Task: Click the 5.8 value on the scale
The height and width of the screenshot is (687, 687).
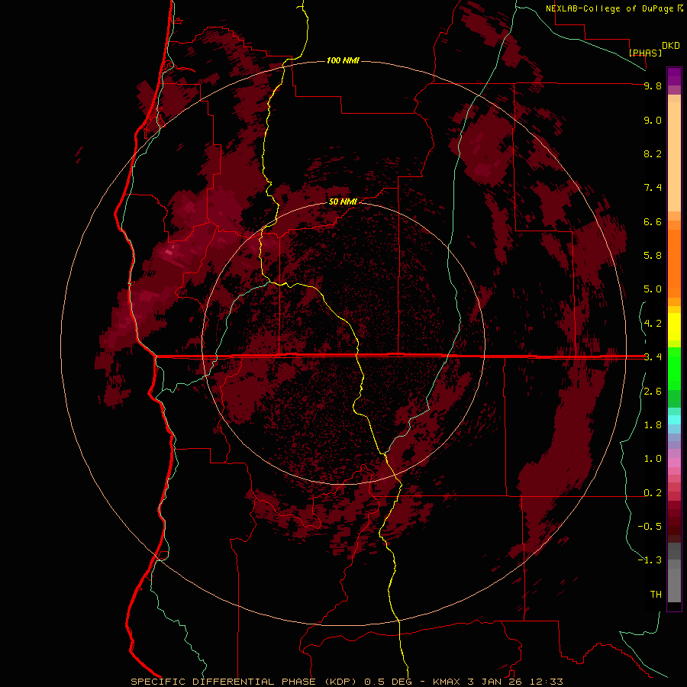Action: pos(653,255)
